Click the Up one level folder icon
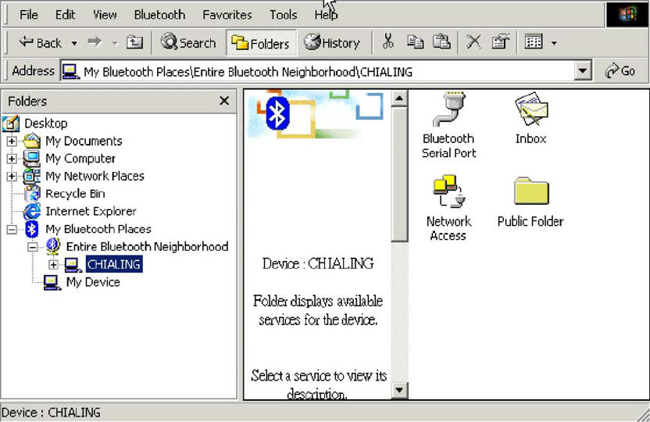Image resolution: width=650 pixels, height=422 pixels. [x=134, y=42]
